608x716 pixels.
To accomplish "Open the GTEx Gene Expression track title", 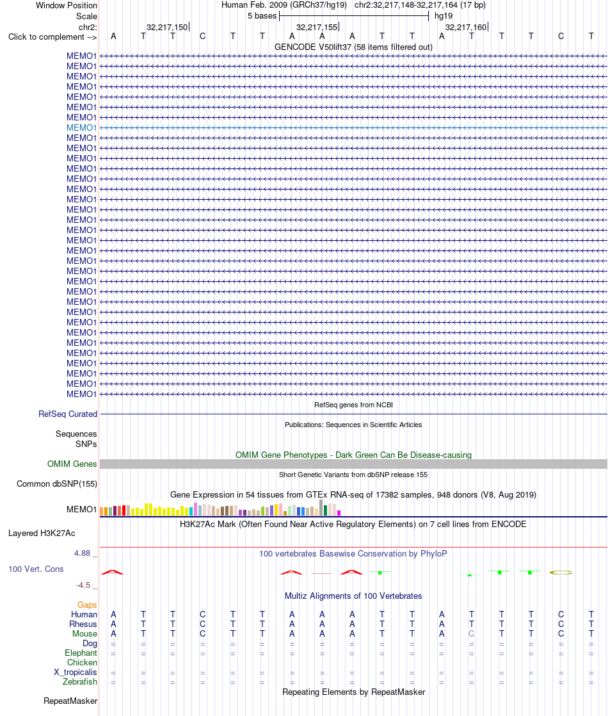I will [x=353, y=494].
